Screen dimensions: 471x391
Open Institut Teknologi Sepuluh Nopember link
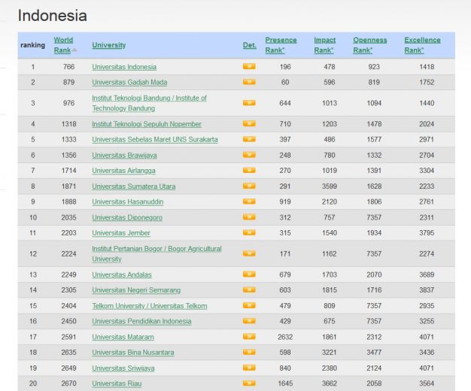(x=146, y=124)
